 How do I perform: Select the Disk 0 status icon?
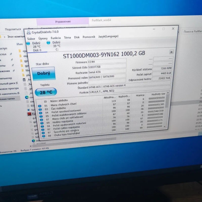coord(28,43)
